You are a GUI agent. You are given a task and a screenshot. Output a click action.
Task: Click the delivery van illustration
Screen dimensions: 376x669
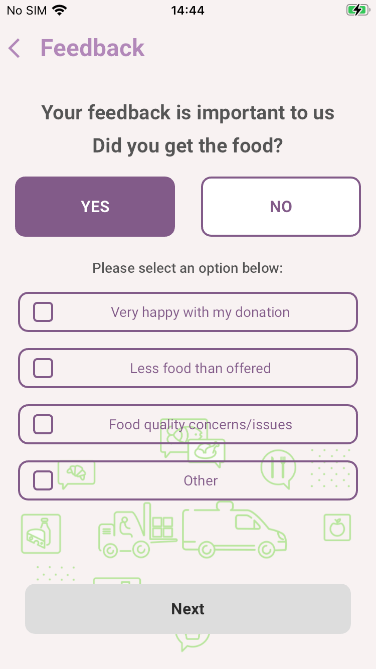click(234, 533)
